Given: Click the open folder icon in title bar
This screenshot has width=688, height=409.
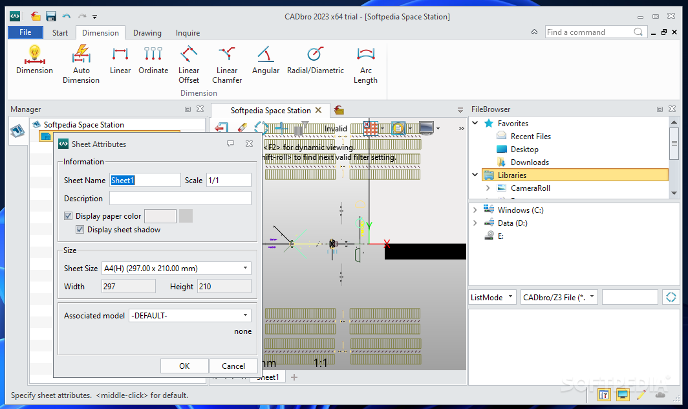Looking at the screenshot, I should click(x=36, y=17).
